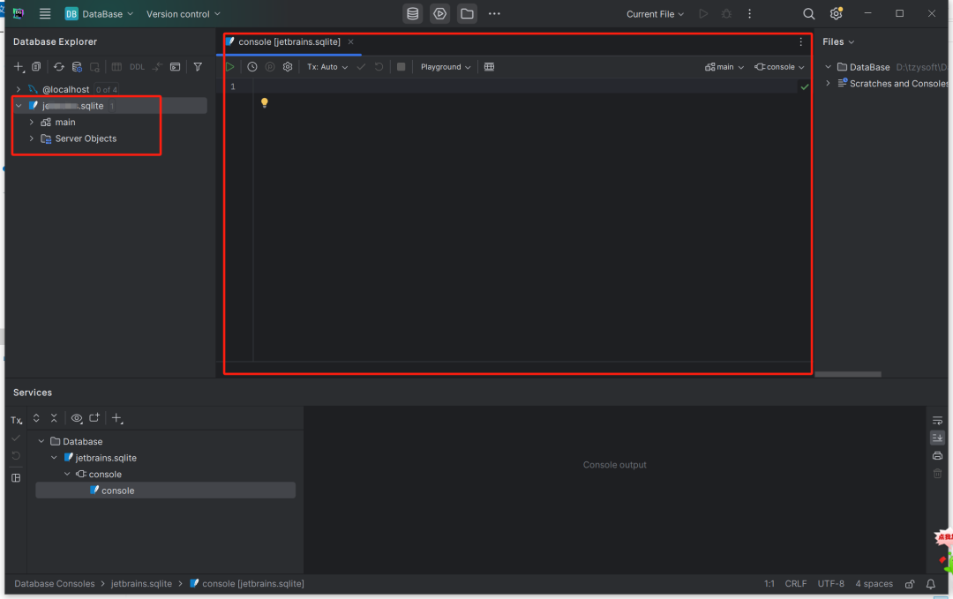Click the CRLF line separator in status bar
Image resolution: width=953 pixels, height=599 pixels.
pos(796,584)
